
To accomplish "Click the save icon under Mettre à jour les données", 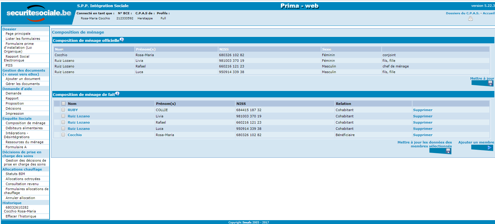I will click(448, 151).
